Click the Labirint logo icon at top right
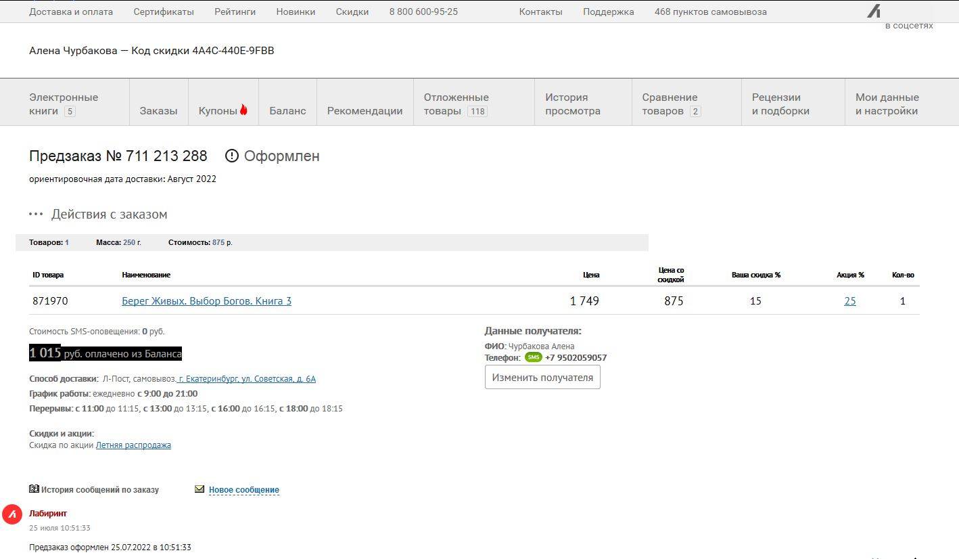 point(874,11)
